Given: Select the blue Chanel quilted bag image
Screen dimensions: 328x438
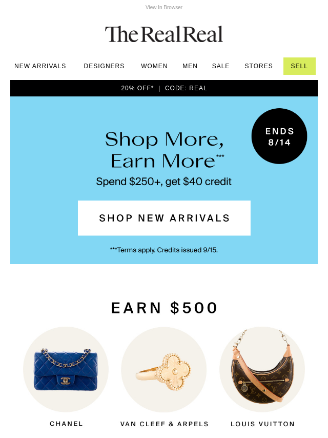Looking at the screenshot, I should tap(66, 369).
